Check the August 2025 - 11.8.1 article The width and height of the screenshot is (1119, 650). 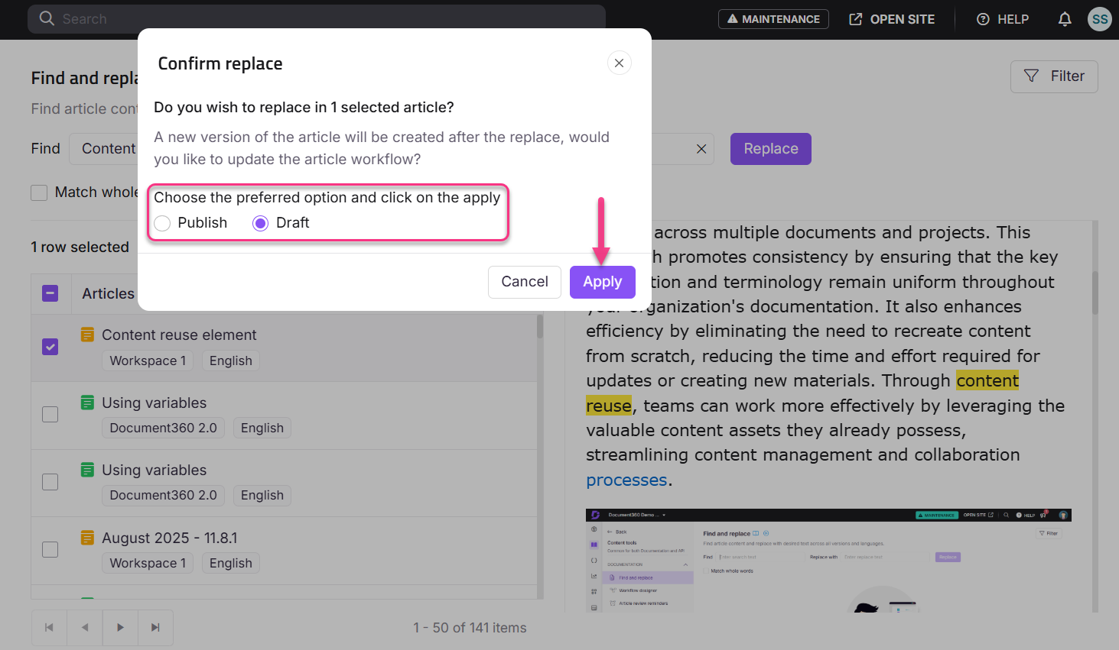click(x=50, y=550)
